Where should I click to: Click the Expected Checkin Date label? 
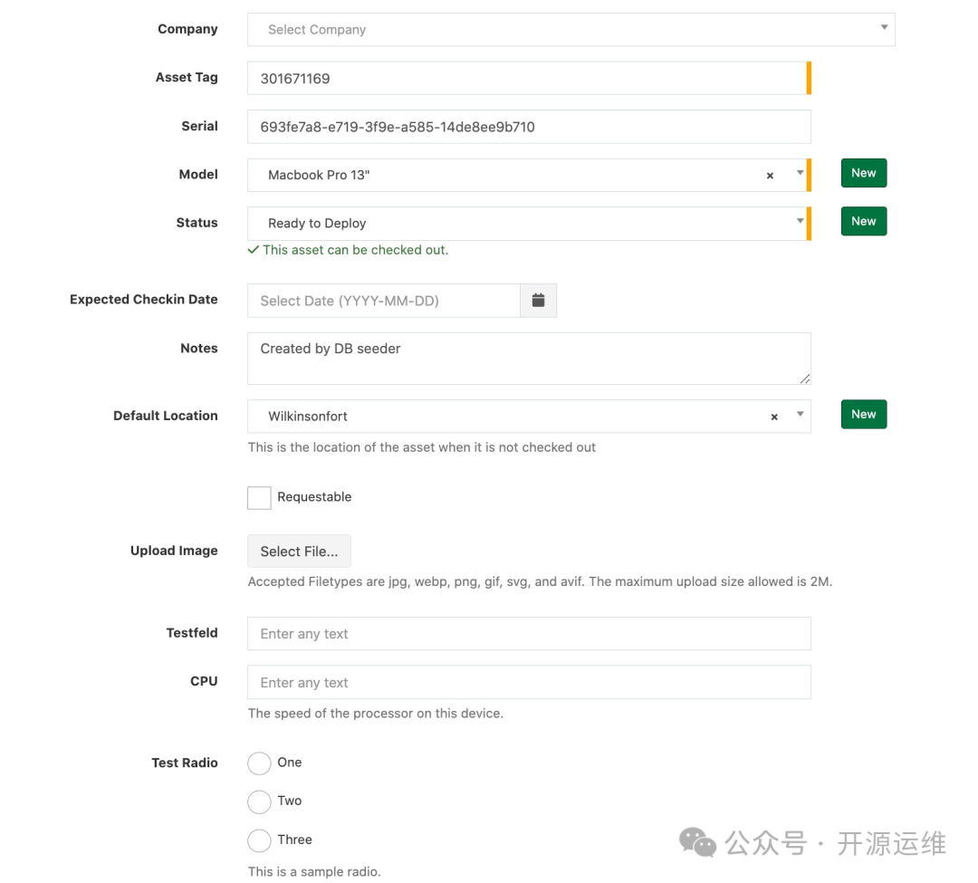pos(143,300)
